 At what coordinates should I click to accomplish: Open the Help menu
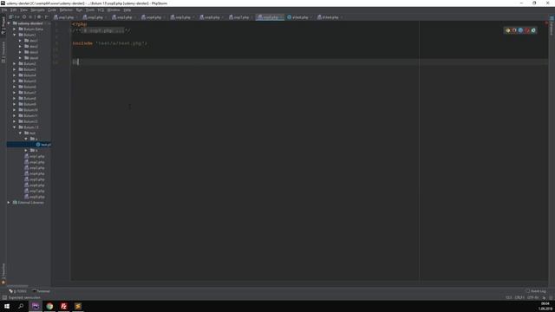click(x=127, y=10)
